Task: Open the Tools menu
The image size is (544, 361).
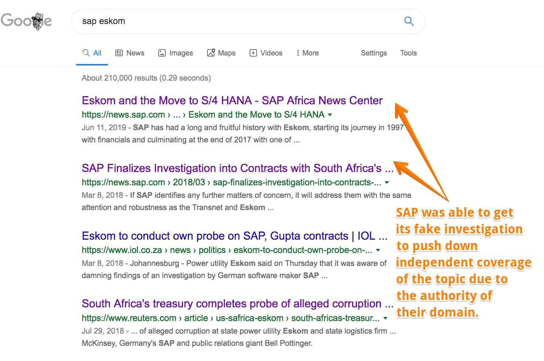Action: point(408,53)
